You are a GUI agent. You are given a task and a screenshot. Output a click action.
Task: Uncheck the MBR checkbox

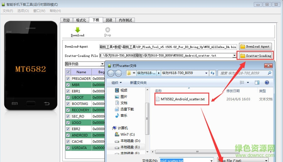tap(68, 85)
